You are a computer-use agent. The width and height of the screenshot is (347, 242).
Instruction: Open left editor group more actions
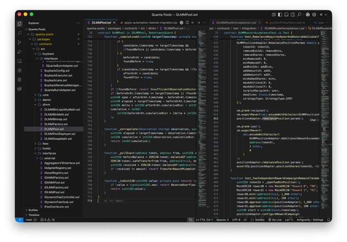(204, 23)
